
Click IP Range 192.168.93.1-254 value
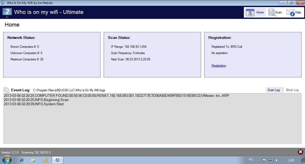pos(135,47)
